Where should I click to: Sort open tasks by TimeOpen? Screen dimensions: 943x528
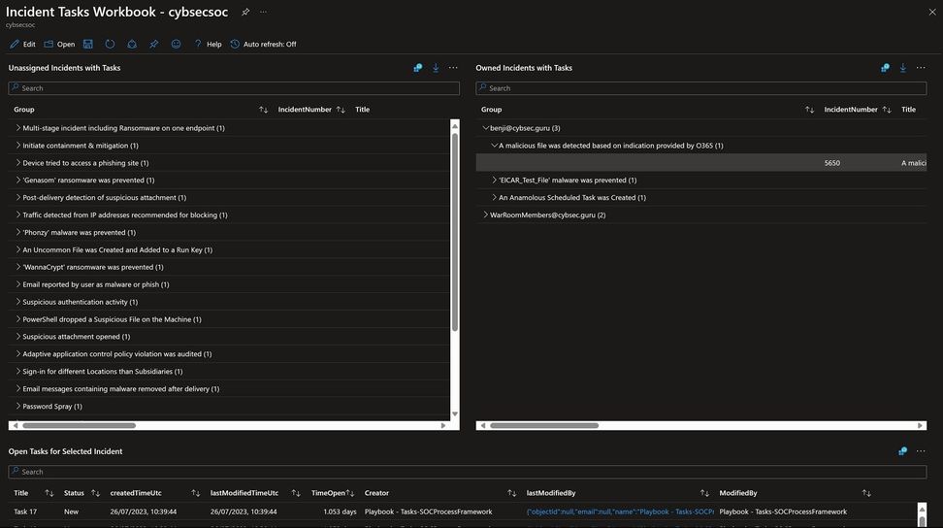[350, 493]
